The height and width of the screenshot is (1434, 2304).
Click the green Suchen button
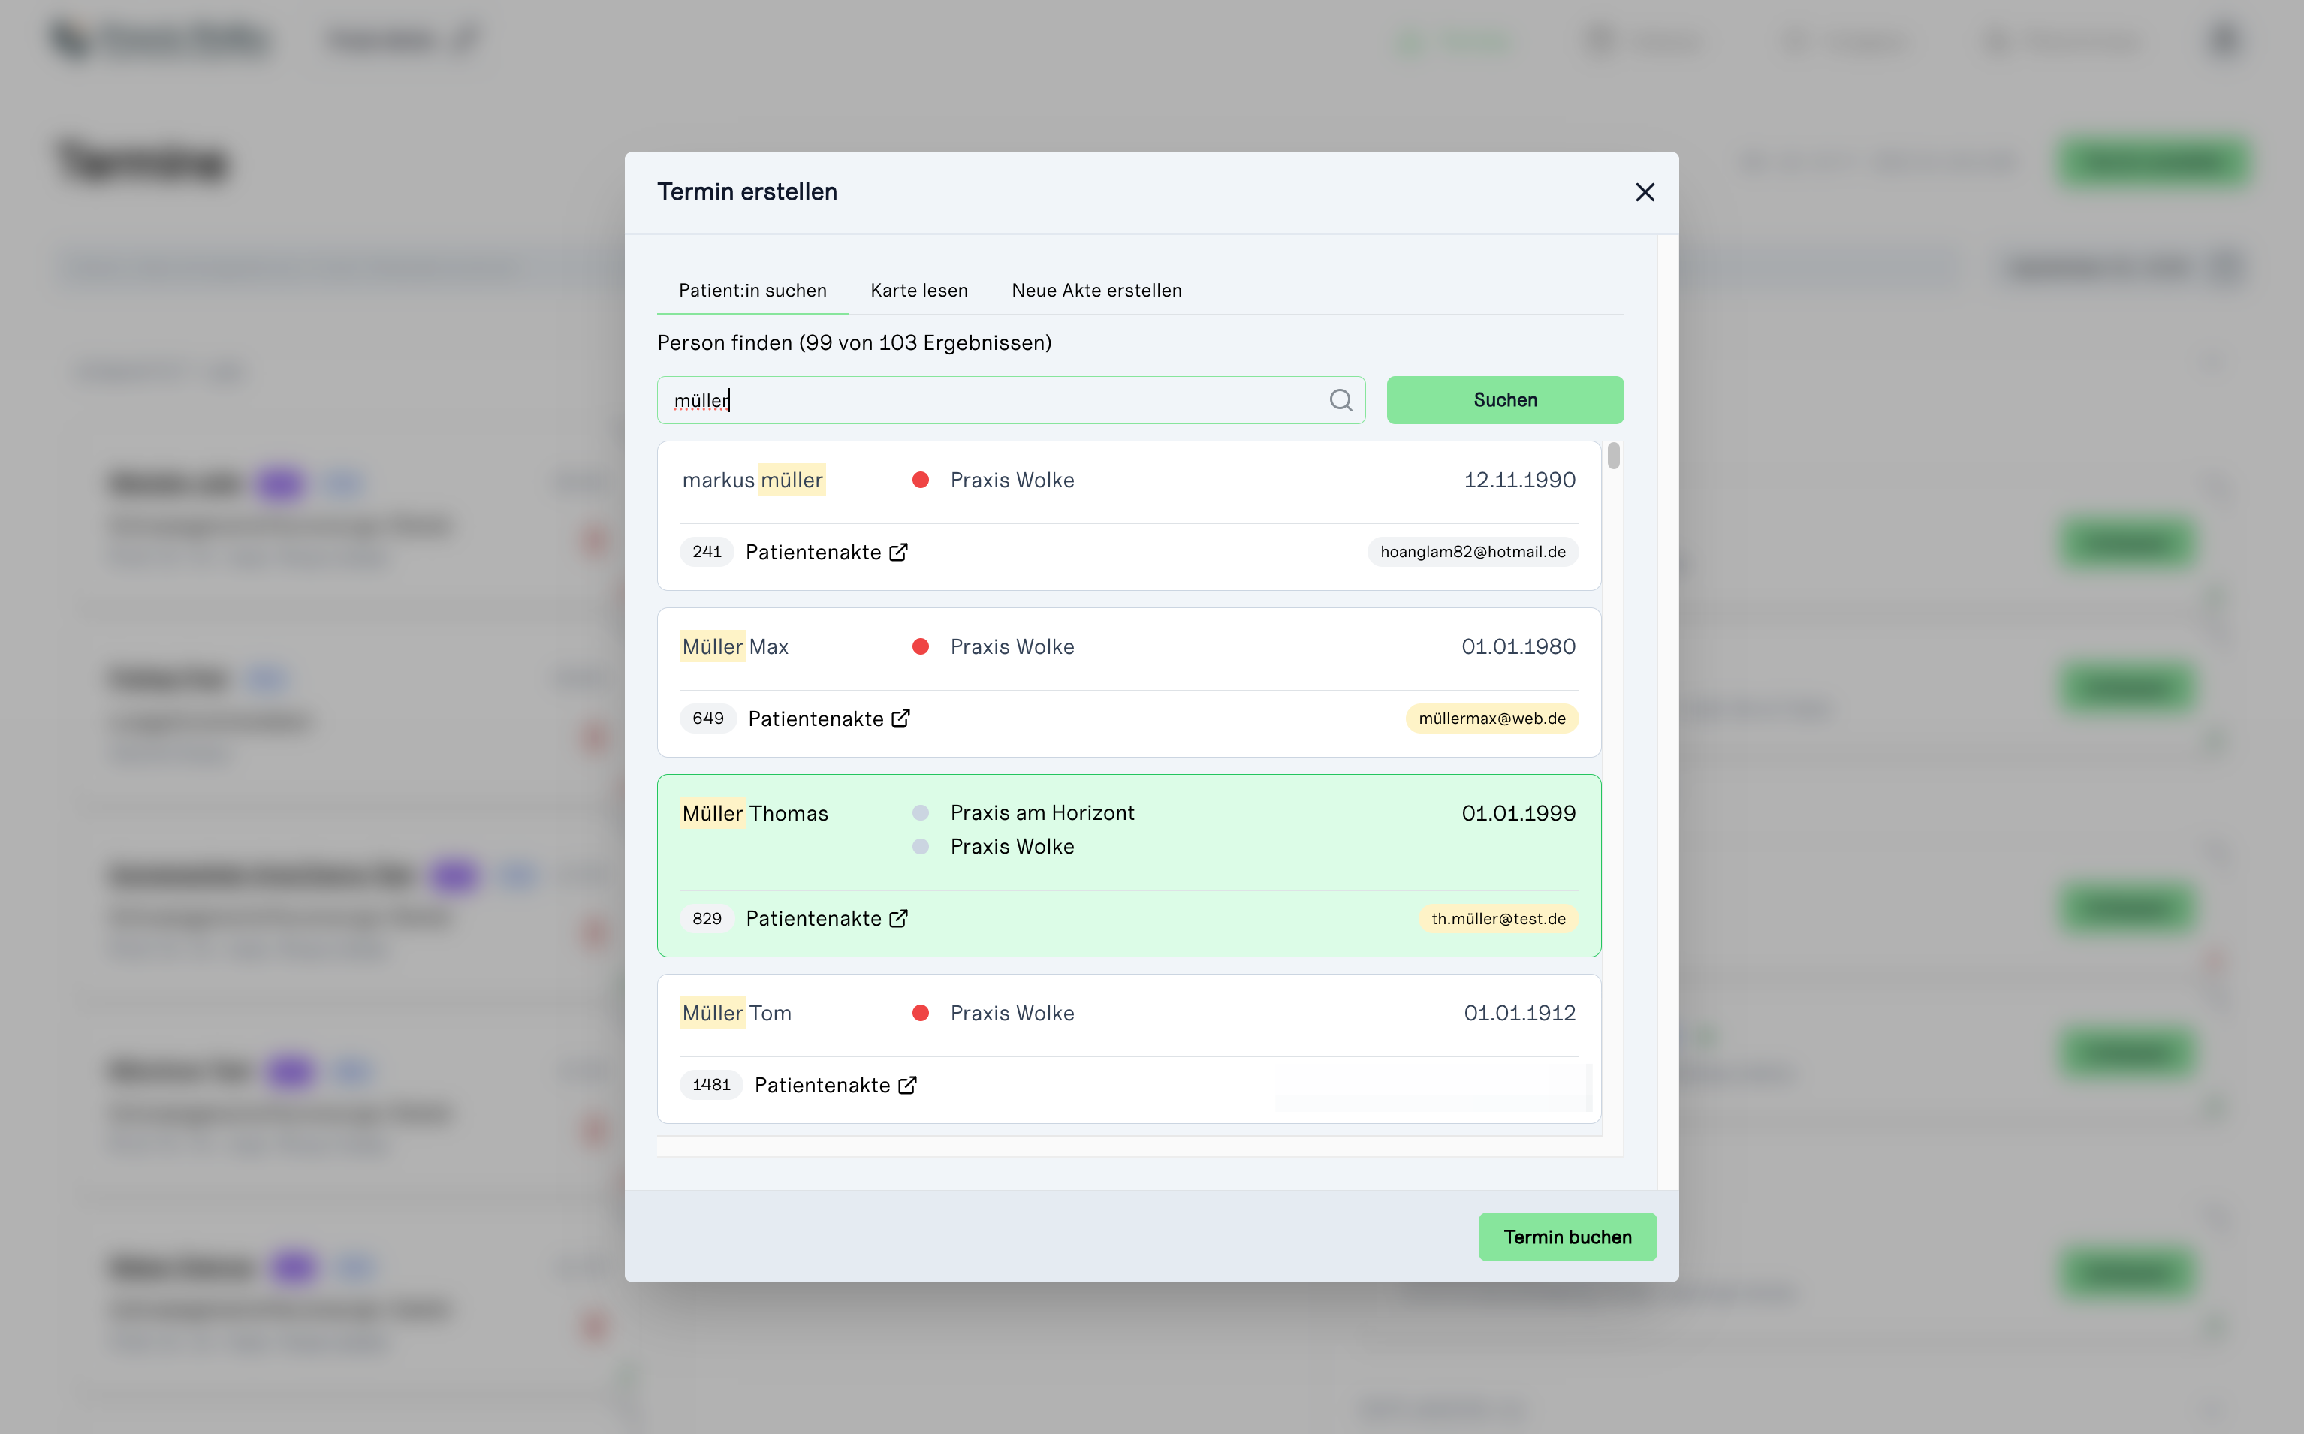[x=1505, y=400]
